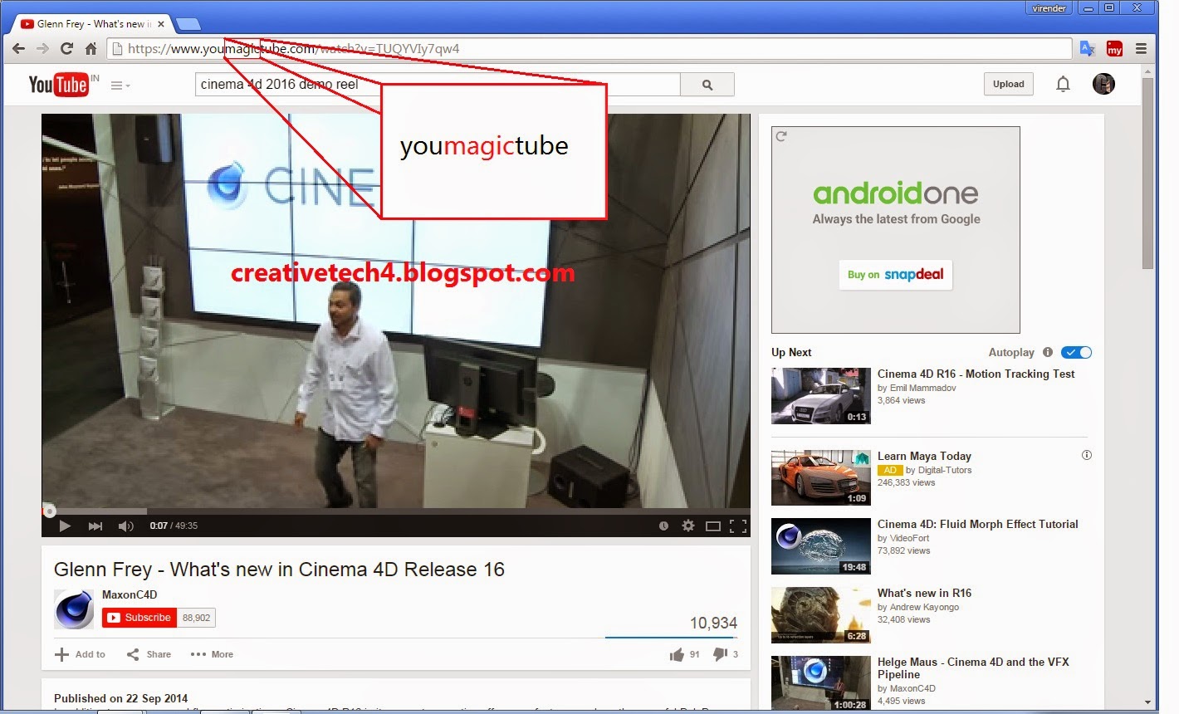Image resolution: width=1179 pixels, height=714 pixels.
Task: Show Autoplay info icon
Action: click(x=1048, y=352)
